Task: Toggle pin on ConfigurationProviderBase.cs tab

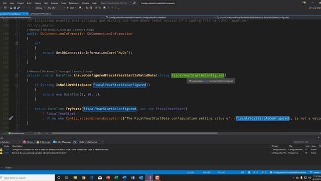Action: tap(24, 14)
